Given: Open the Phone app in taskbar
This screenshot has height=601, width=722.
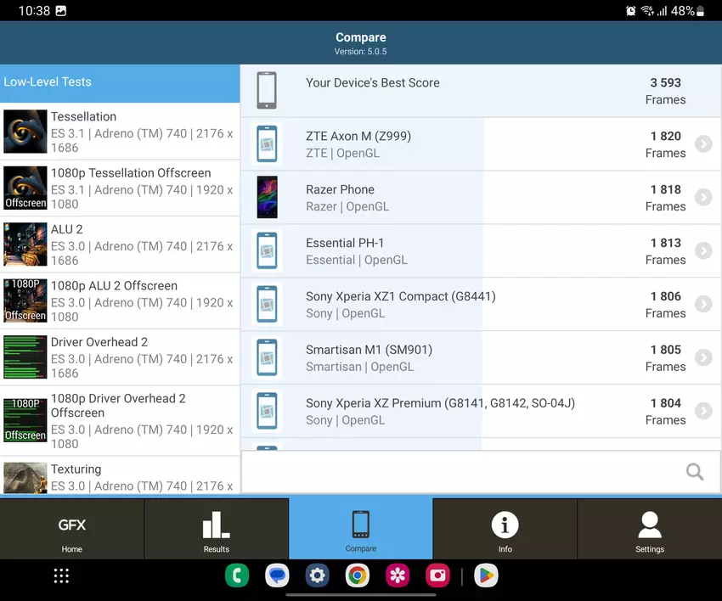Looking at the screenshot, I should point(237,576).
